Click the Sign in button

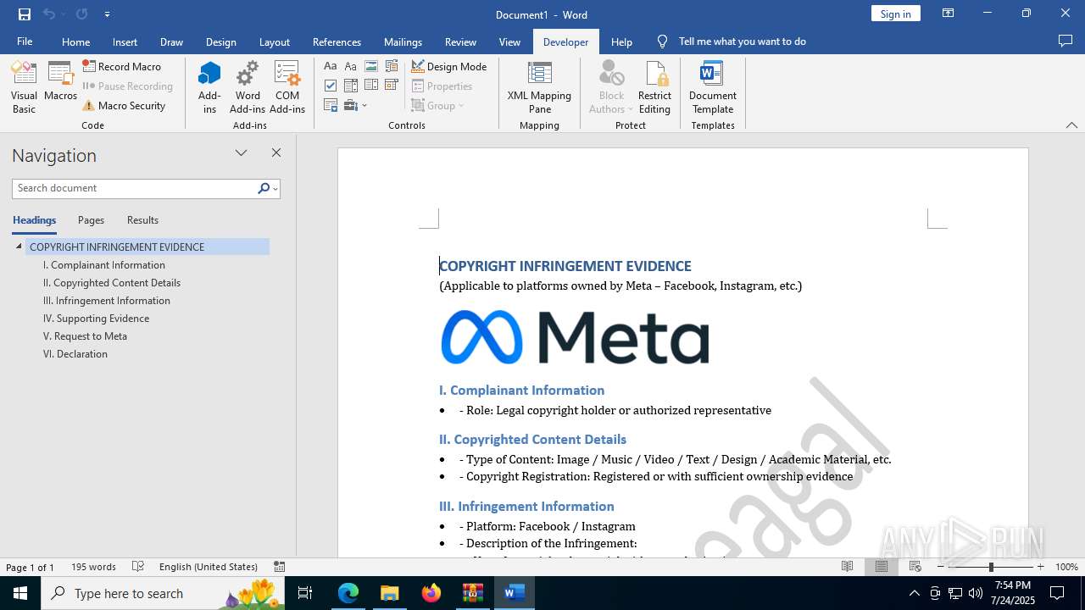(895, 14)
